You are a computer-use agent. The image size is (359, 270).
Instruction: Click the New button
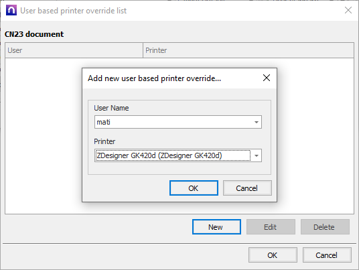(216, 227)
